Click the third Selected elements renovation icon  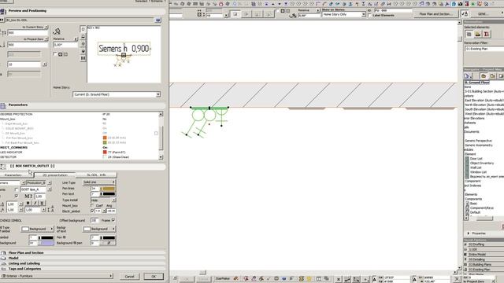click(487, 34)
